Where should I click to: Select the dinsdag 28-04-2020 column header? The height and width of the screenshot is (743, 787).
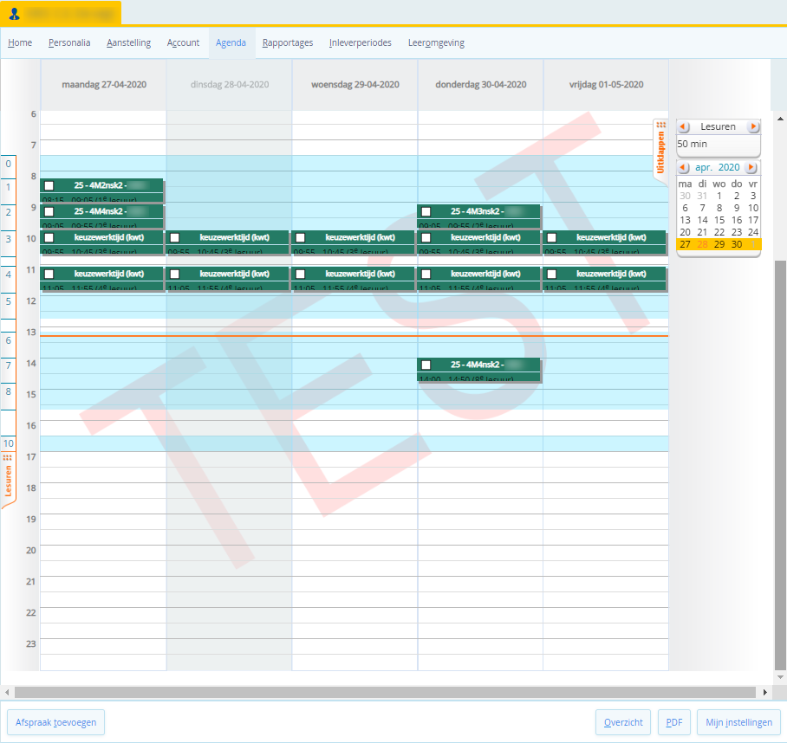point(230,85)
